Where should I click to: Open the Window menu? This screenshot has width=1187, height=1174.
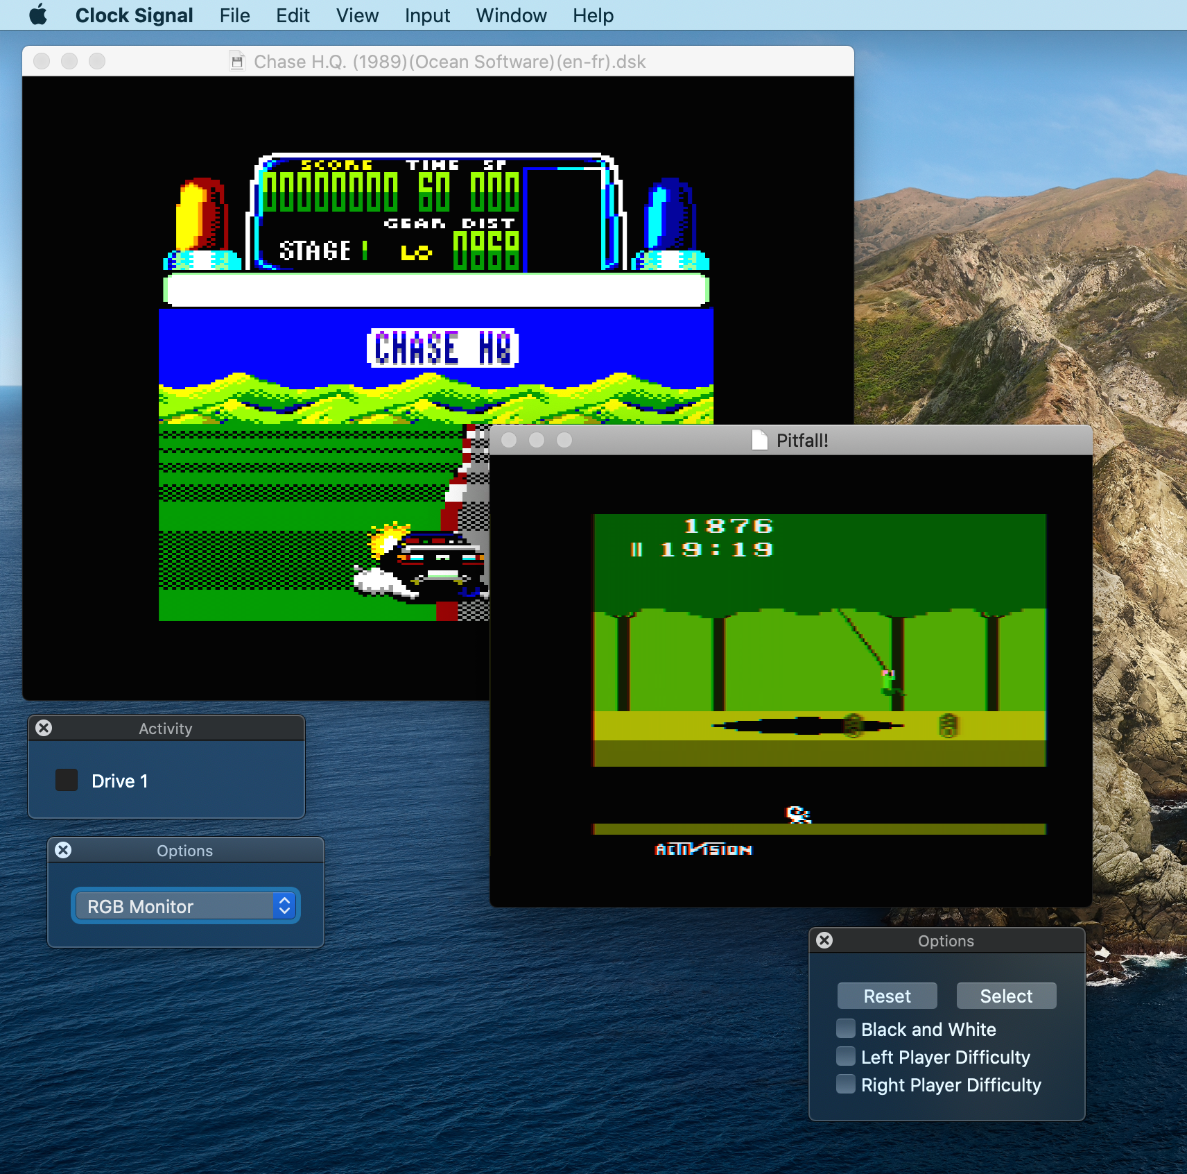click(511, 15)
